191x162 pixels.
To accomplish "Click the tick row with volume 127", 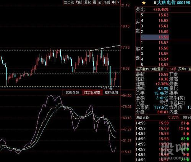I will [x=163, y=128].
